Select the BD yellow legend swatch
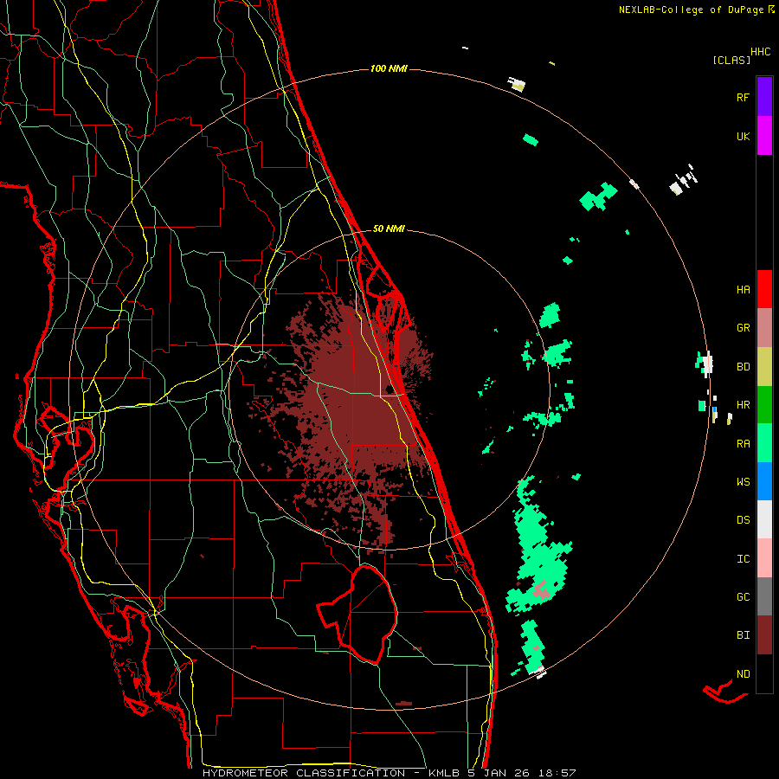The height and width of the screenshot is (779, 779). (764, 367)
